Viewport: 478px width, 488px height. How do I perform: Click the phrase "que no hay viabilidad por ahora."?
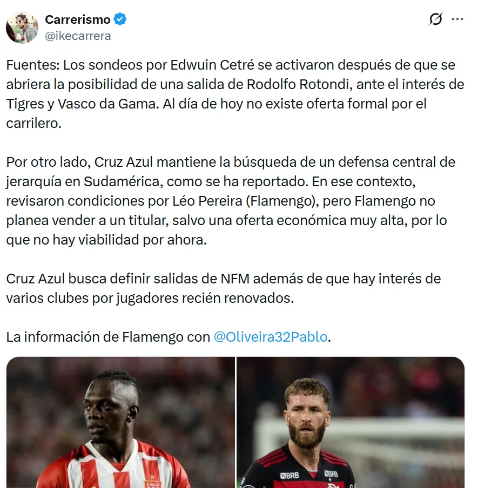[106, 240]
